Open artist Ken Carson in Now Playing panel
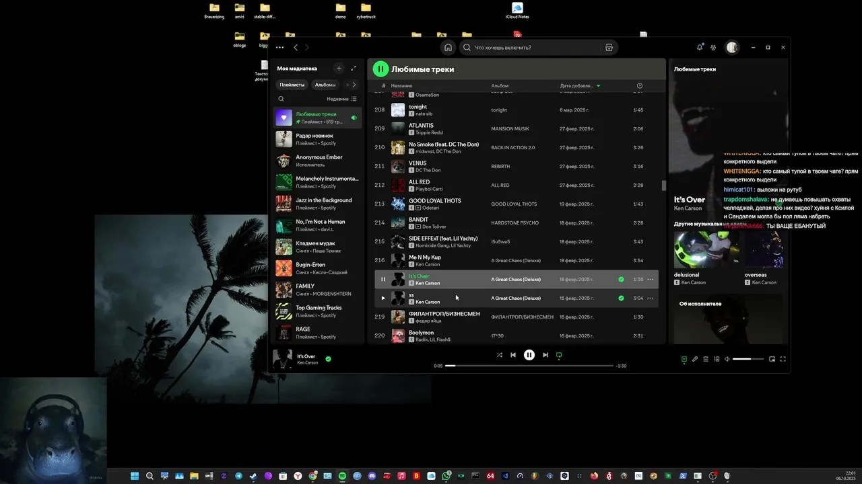This screenshot has width=862, height=484. pyautogui.click(x=688, y=208)
